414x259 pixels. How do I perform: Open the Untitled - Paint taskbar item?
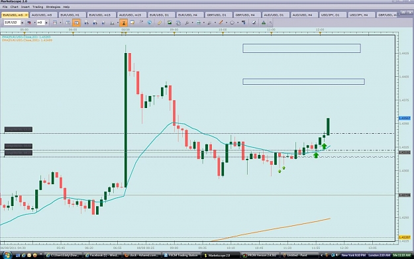[x=299, y=255]
